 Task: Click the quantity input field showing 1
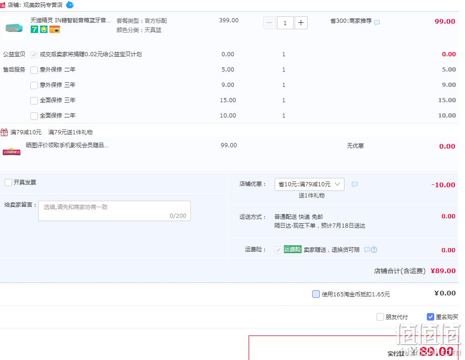click(285, 23)
